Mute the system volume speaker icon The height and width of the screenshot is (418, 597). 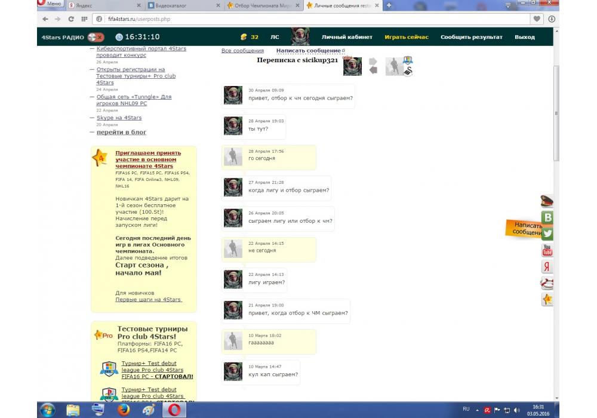point(517,410)
